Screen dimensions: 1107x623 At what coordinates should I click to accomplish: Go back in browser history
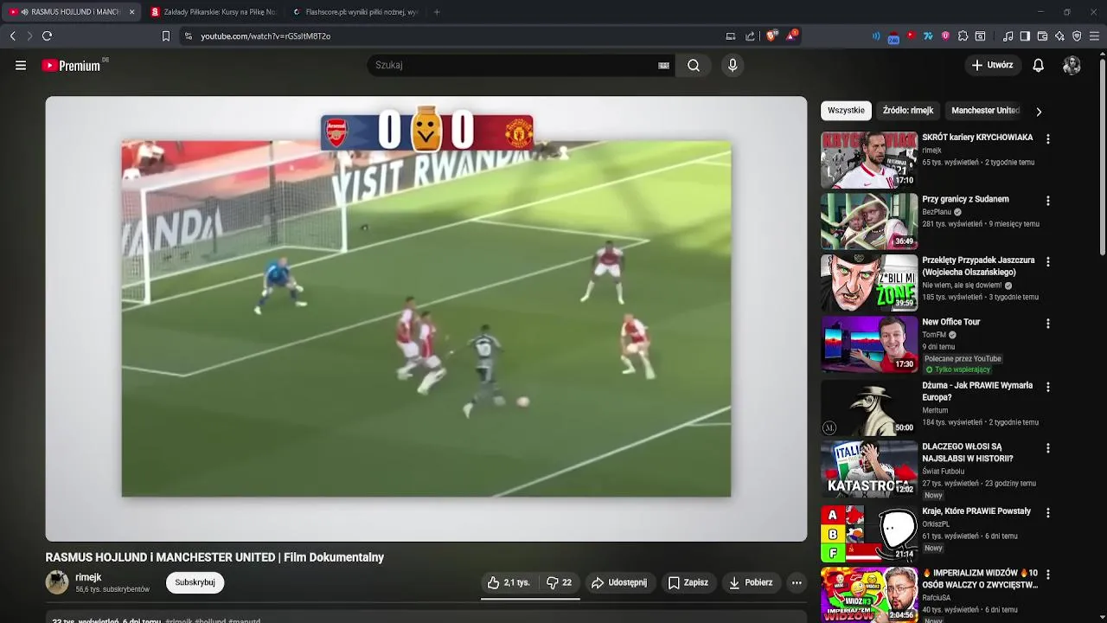click(x=12, y=35)
